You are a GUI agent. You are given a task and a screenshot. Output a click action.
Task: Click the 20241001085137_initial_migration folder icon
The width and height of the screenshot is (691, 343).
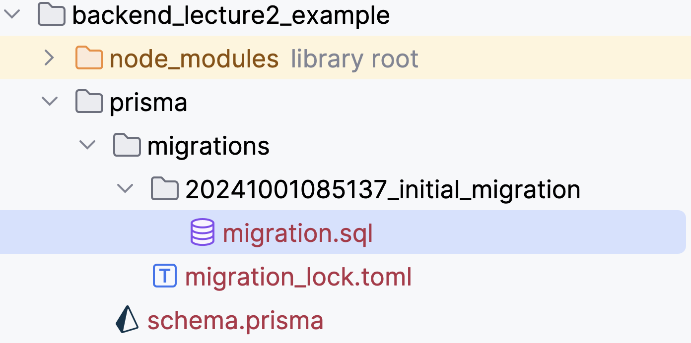point(164,188)
